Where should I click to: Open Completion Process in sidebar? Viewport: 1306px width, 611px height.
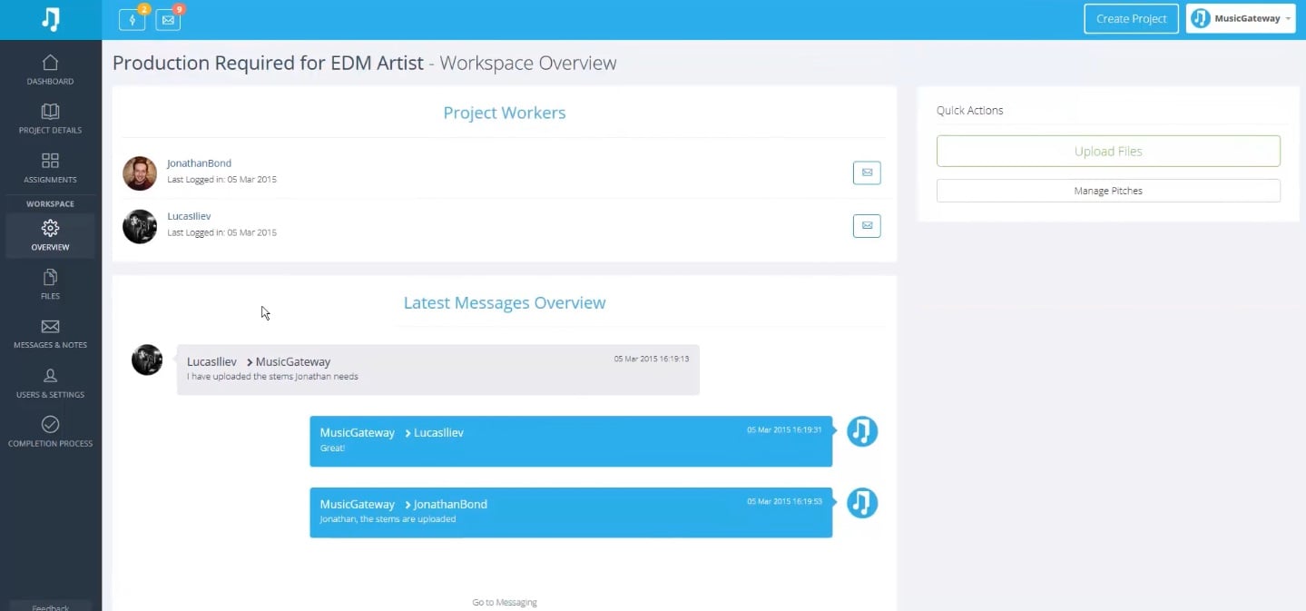coord(51,432)
